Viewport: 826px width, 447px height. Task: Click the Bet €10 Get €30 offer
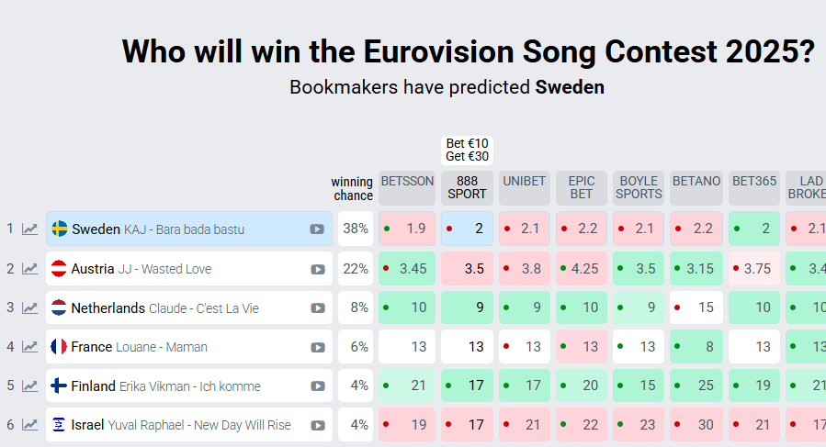pos(467,150)
